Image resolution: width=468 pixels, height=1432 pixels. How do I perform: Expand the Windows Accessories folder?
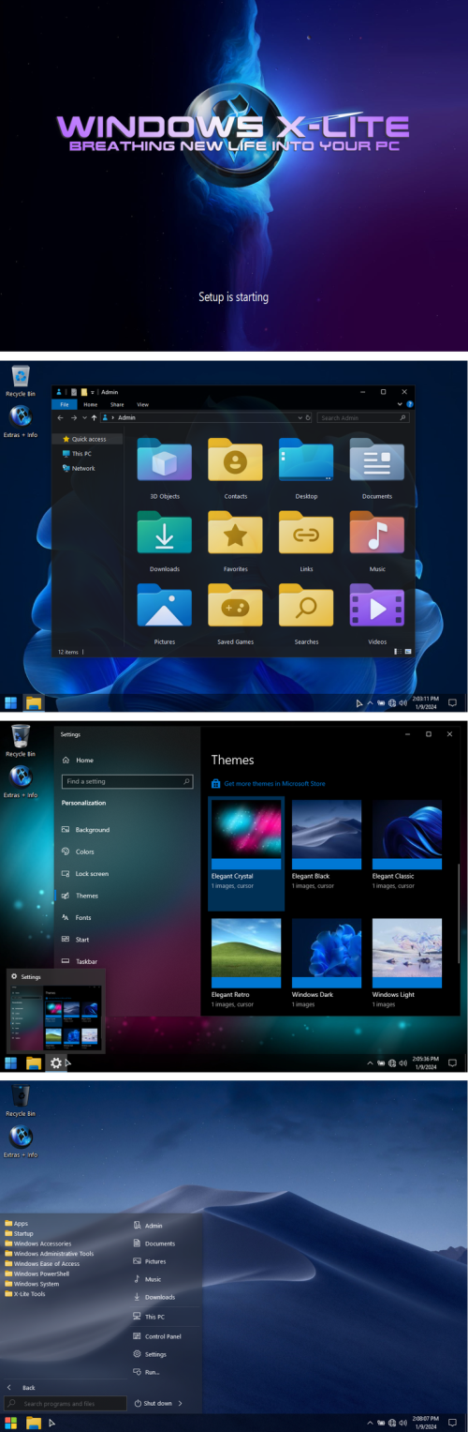(x=38, y=1244)
